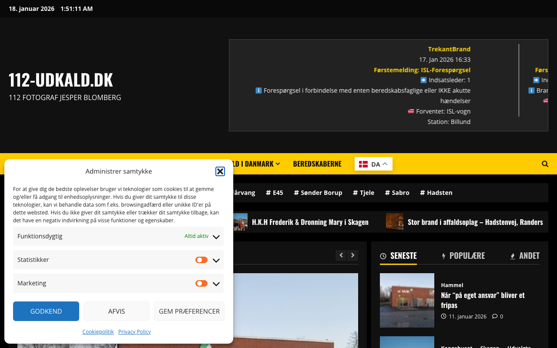The image size is (557, 348).
Task: Expand the Funktionsdygtig cookie category
Action: (216, 237)
